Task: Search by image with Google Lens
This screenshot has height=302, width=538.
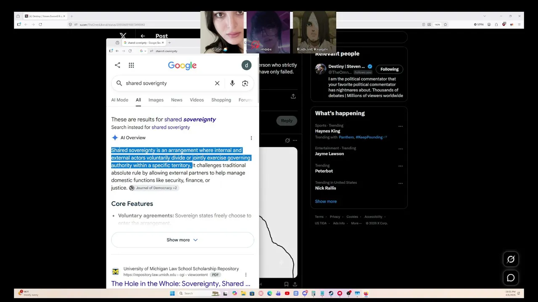Action: (245, 83)
